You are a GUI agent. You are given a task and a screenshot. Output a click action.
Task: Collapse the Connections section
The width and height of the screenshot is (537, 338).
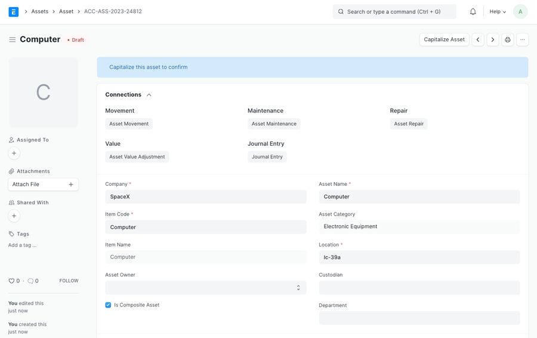tap(149, 95)
